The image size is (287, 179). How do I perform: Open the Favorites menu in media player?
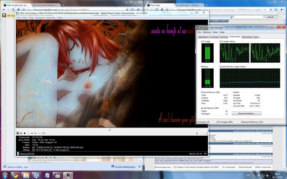(x=51, y=18)
